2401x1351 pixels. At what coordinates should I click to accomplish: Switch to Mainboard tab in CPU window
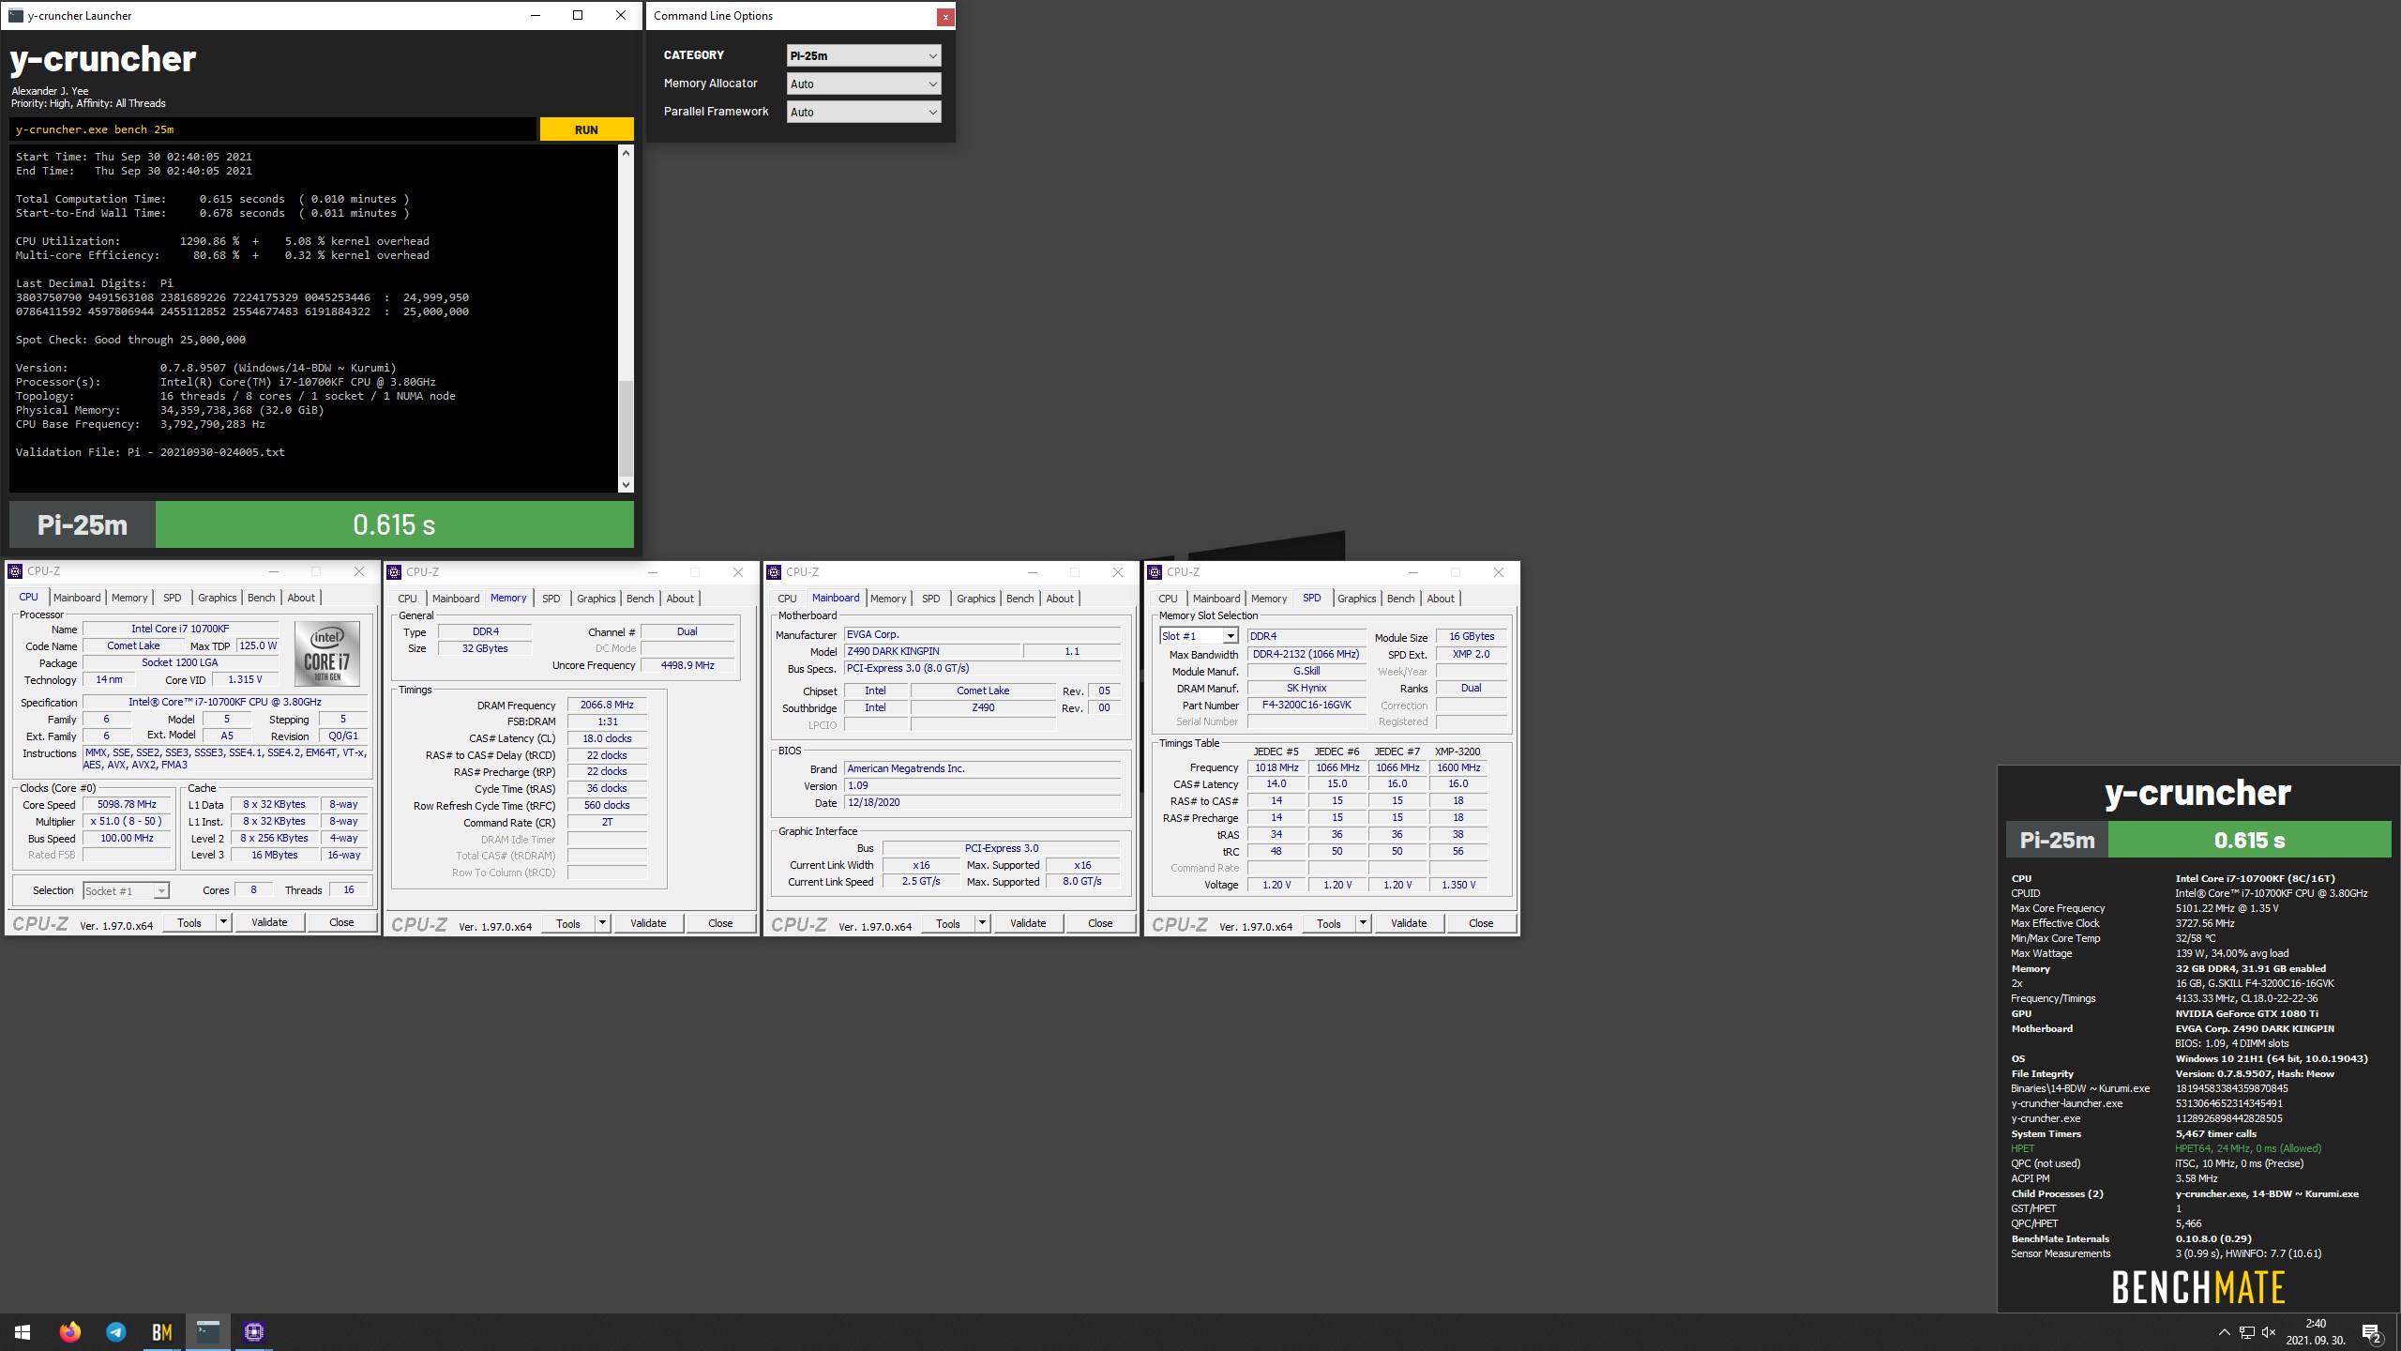tap(77, 598)
